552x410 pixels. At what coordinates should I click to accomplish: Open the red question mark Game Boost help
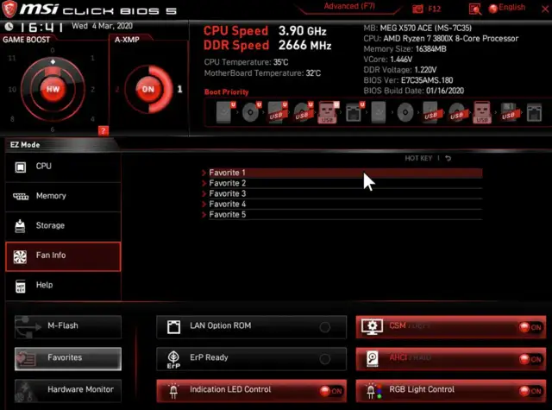(x=103, y=131)
